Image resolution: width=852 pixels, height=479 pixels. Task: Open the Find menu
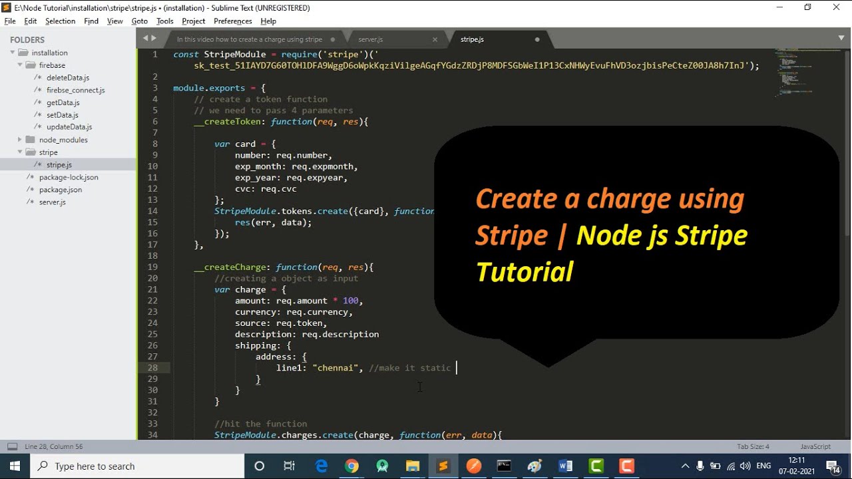coord(91,21)
